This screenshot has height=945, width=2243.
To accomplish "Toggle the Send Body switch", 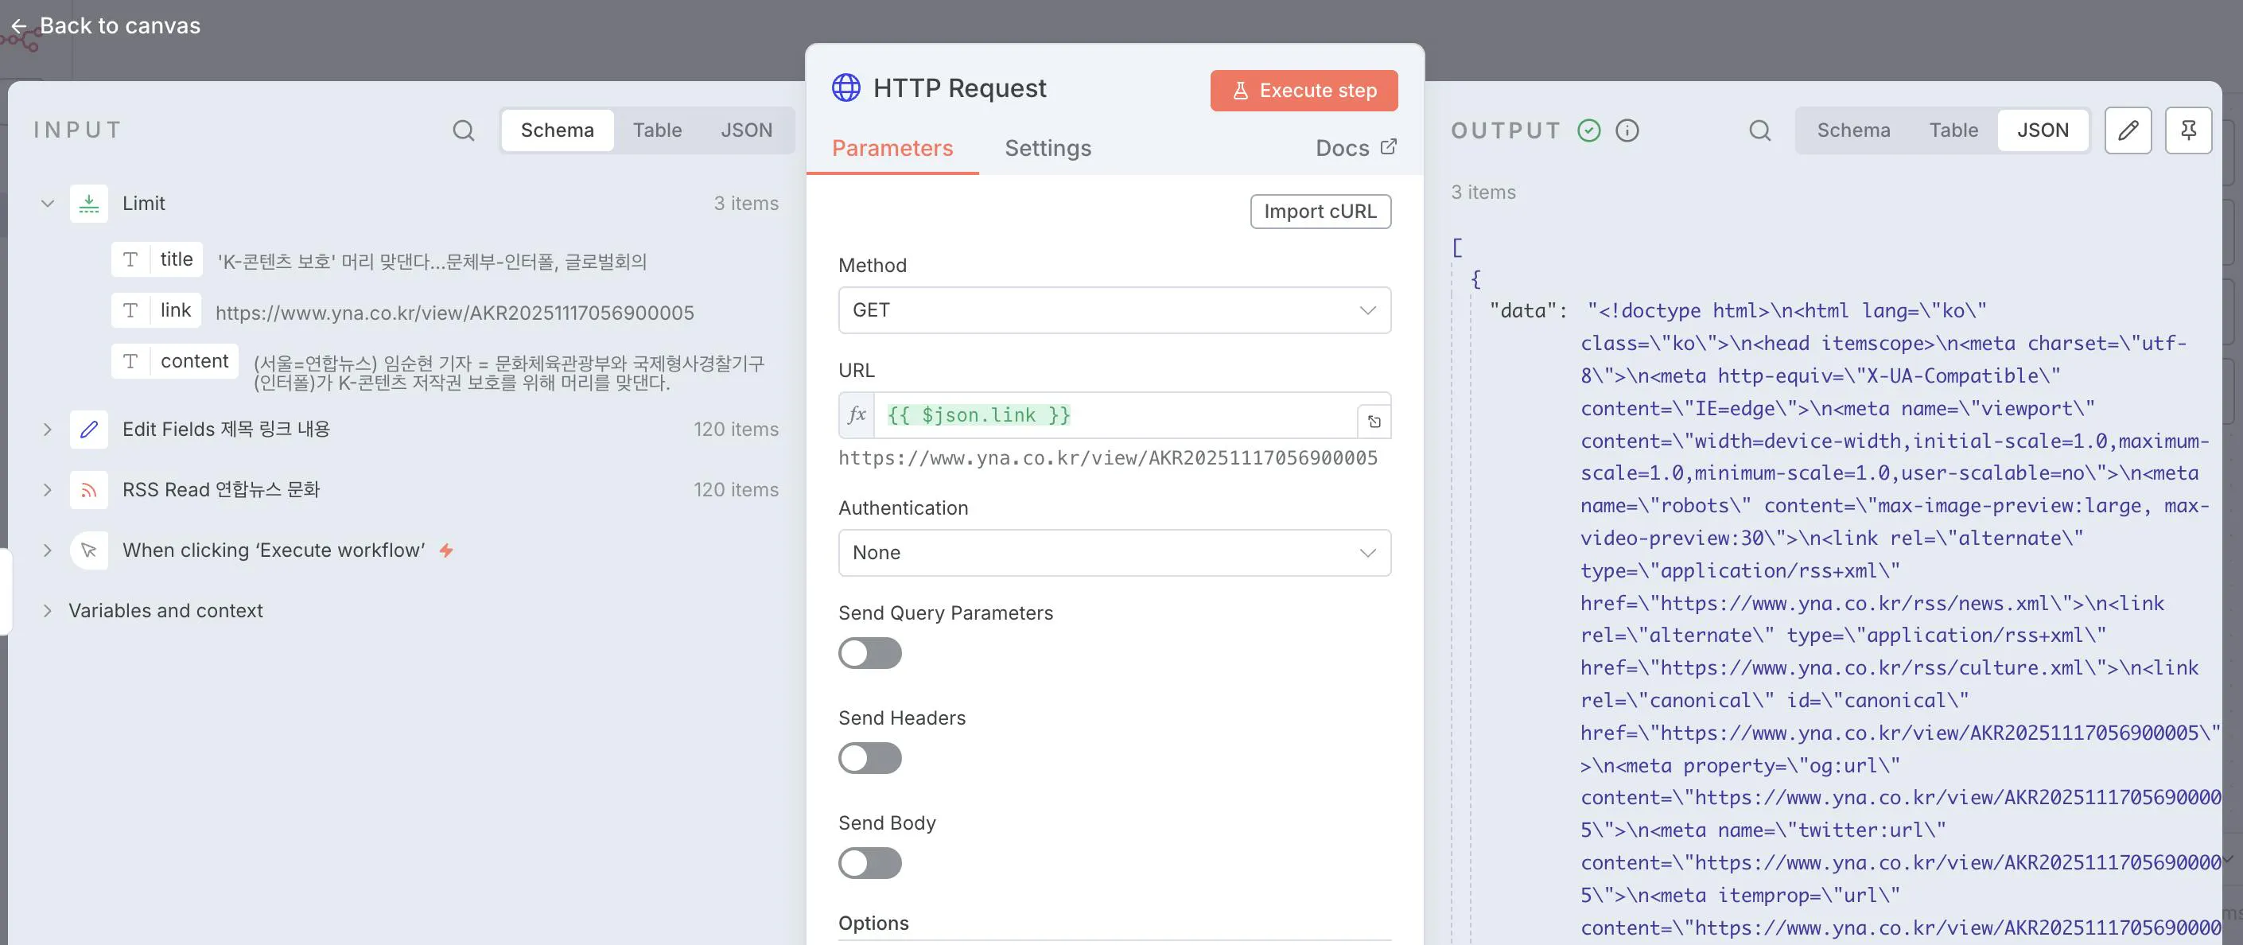I will (869, 863).
